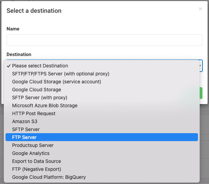Select plain Google Cloud Storage option
The width and height of the screenshot is (209, 184).
click(x=37, y=90)
